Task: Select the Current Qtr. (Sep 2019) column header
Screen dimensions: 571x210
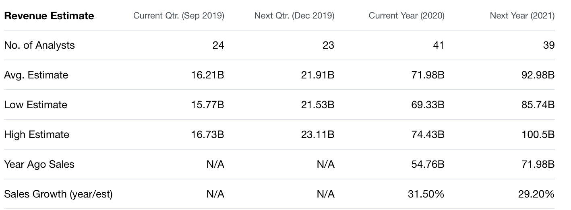Action: 178,16
